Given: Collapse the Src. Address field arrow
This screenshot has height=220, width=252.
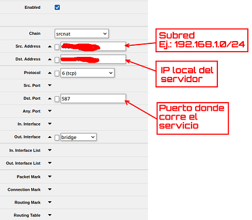Looking at the screenshot, I should (x=50, y=46).
